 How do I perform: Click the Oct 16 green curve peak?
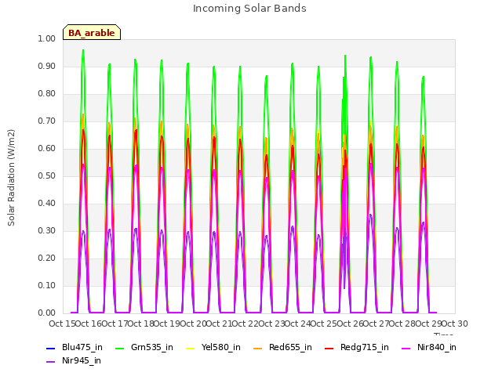(x=83, y=50)
